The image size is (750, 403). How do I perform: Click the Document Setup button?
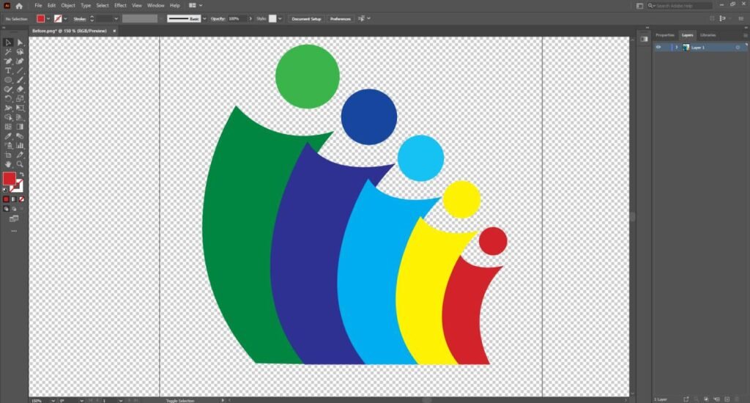[x=306, y=18]
